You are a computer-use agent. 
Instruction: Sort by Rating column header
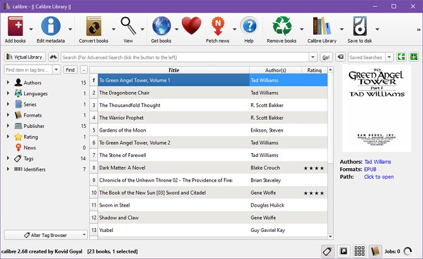pyautogui.click(x=314, y=70)
